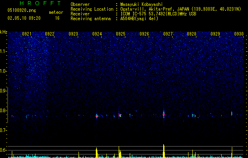Viewport: 248px width, 158px height.
Task: Click the file name 05100920.png
Action: pyautogui.click(x=22, y=10)
